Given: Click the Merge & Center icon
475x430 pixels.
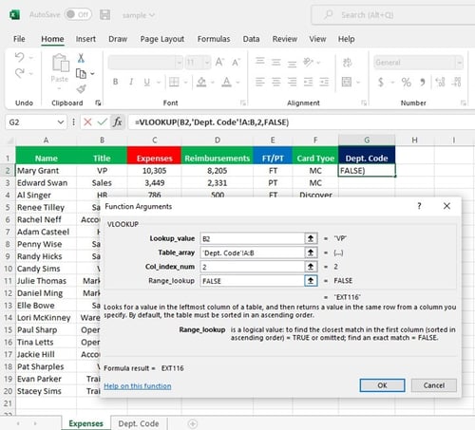Looking at the screenshot, I should coord(347,82).
